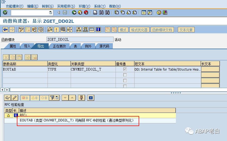Switch to the 导入 tab
The image size is (227, 141).
point(27,46)
